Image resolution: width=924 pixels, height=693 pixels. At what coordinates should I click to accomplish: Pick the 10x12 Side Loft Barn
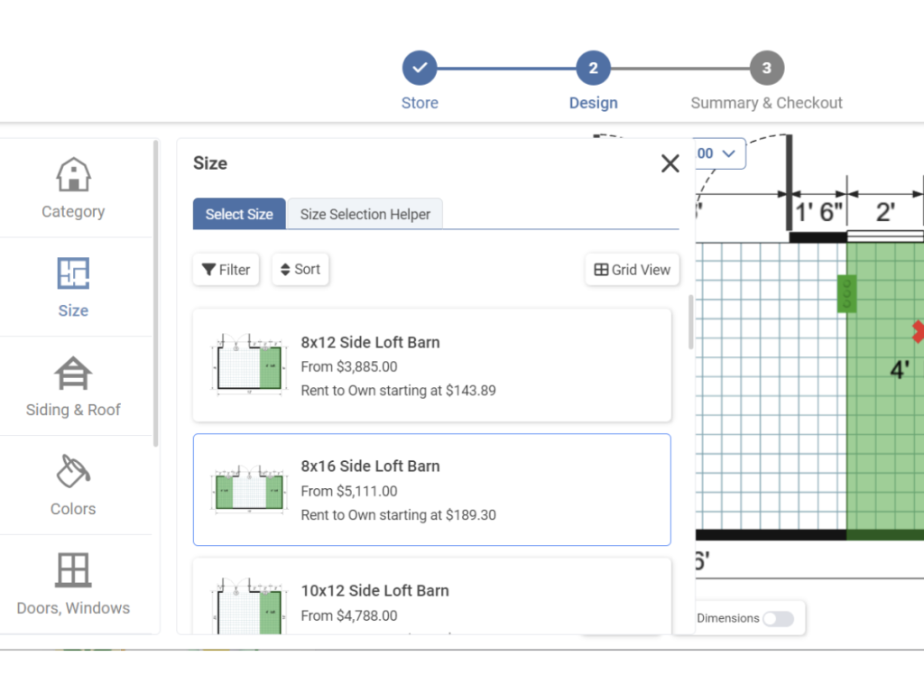pos(432,596)
